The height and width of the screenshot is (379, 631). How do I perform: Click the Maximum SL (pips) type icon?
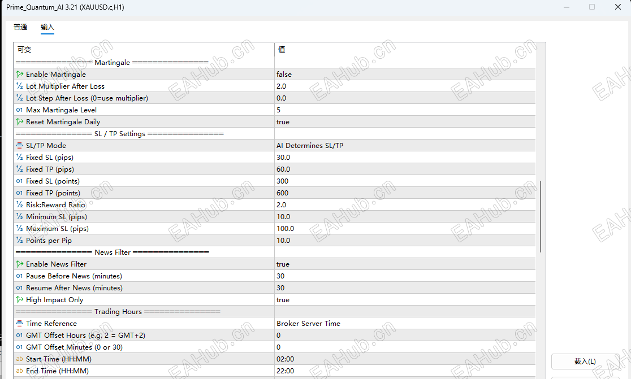point(19,228)
